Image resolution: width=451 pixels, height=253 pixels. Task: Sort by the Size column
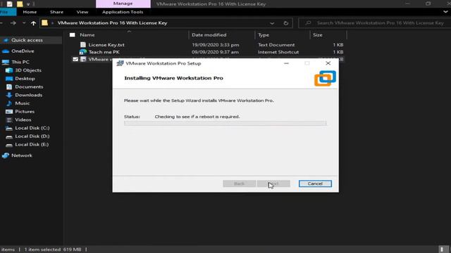coord(318,35)
